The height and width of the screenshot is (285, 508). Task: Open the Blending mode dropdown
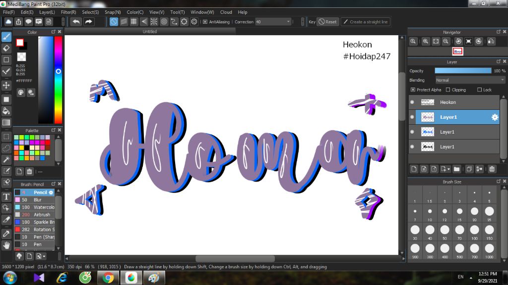(470, 80)
